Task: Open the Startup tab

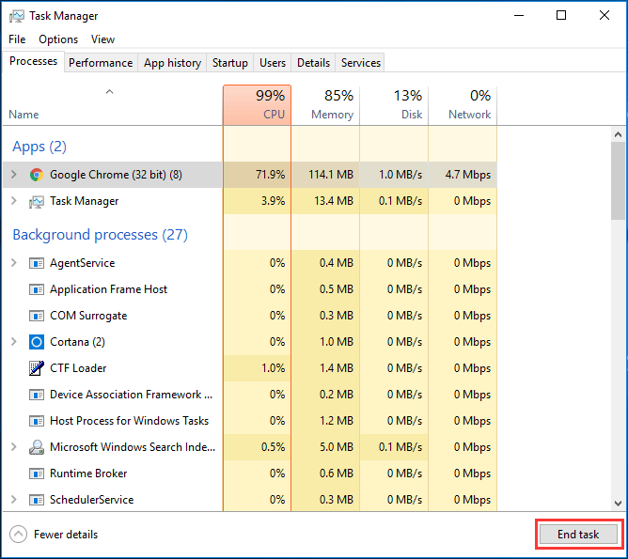Action: pos(230,63)
